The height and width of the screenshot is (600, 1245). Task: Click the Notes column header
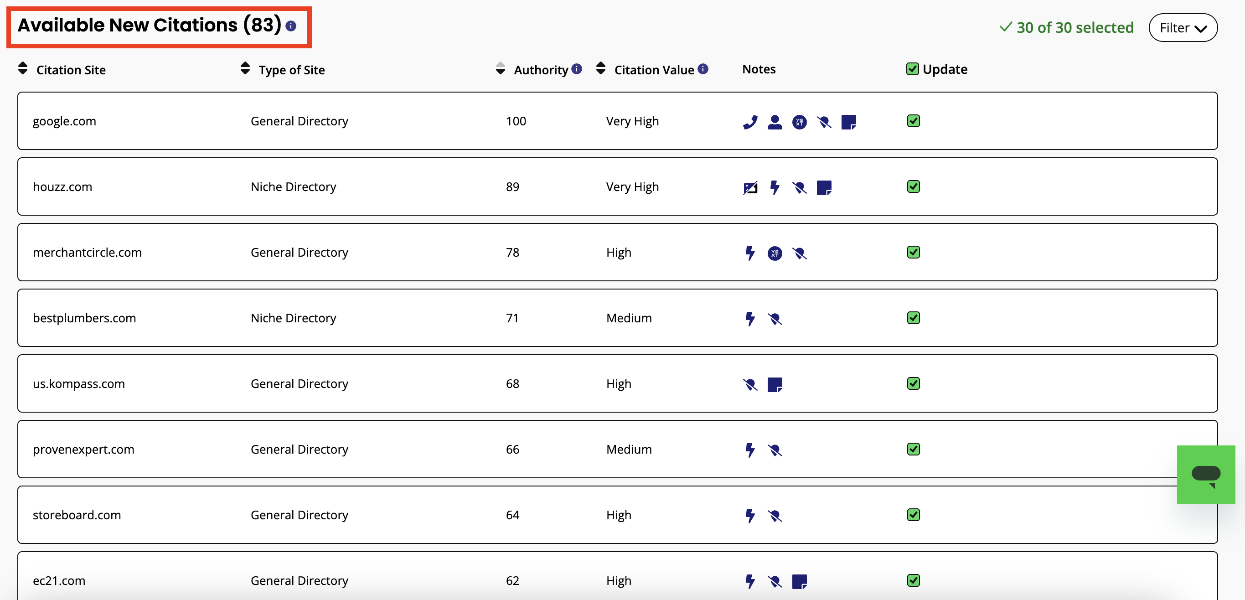click(x=759, y=69)
